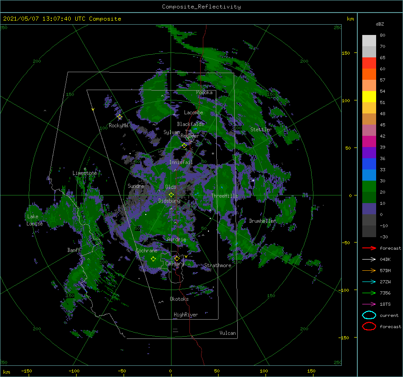Click the HighRiver city label
The image size is (403, 377).
coord(186,315)
